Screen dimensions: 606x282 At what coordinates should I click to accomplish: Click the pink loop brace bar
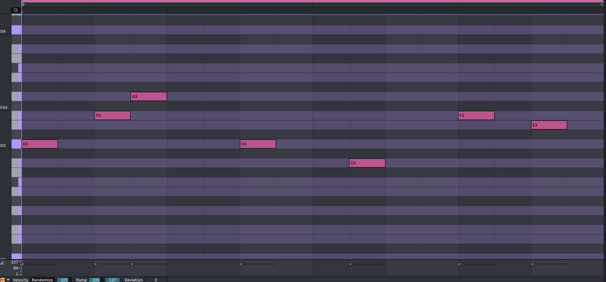tap(313, 1)
